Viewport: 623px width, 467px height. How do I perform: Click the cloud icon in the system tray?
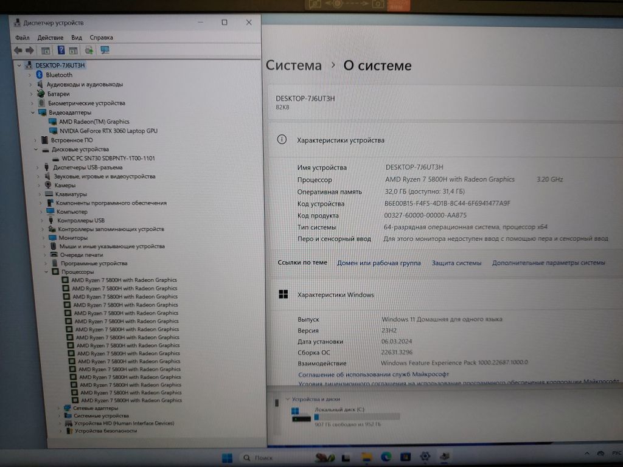coord(600,454)
